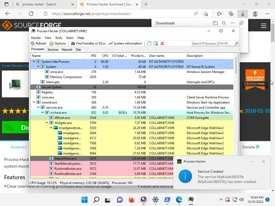Click the Browse breadcrumb link
The image size is (275, 206).
(x=18, y=66)
